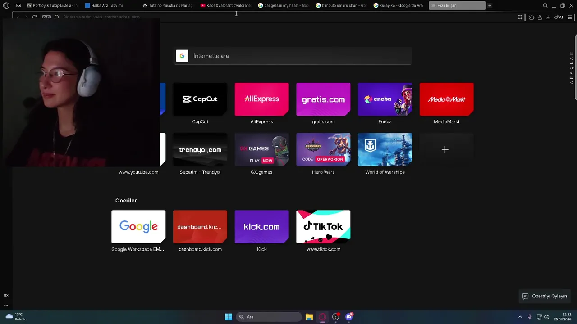Open Google Workspace suggestion tile
Viewport: 577px width, 324px height.
[x=138, y=227]
